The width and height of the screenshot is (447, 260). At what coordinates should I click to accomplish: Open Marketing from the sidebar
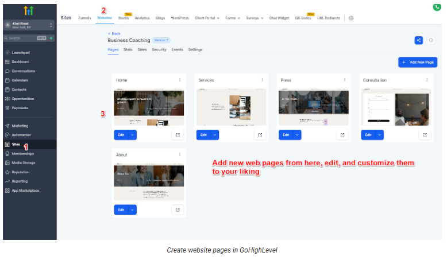[x=20, y=126]
